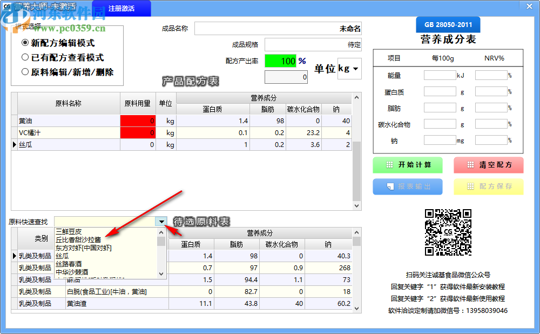Click 能量 NRV% field
Image resolution: width=540 pixels, height=334 pixels.
(491, 75)
